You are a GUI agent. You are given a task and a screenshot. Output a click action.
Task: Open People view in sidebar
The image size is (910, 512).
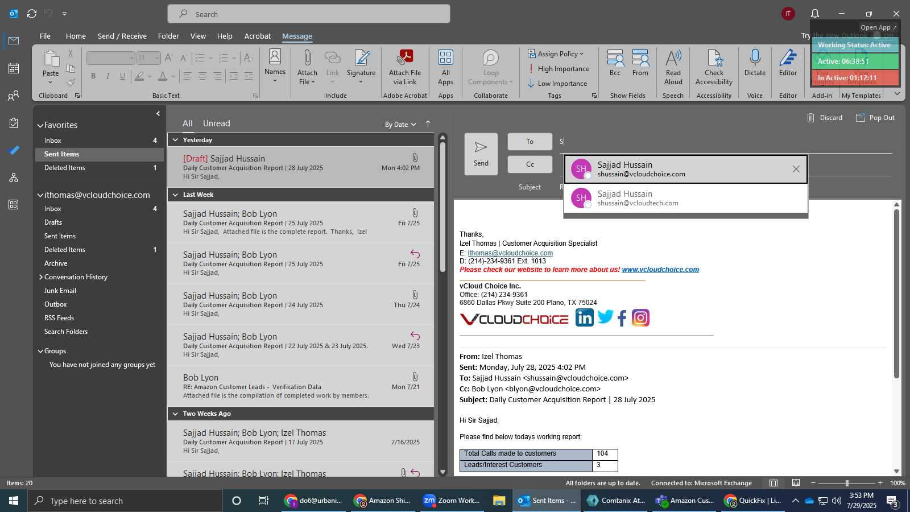14,96
